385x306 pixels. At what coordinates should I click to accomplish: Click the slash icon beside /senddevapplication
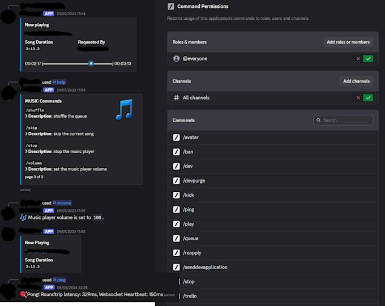click(x=176, y=267)
